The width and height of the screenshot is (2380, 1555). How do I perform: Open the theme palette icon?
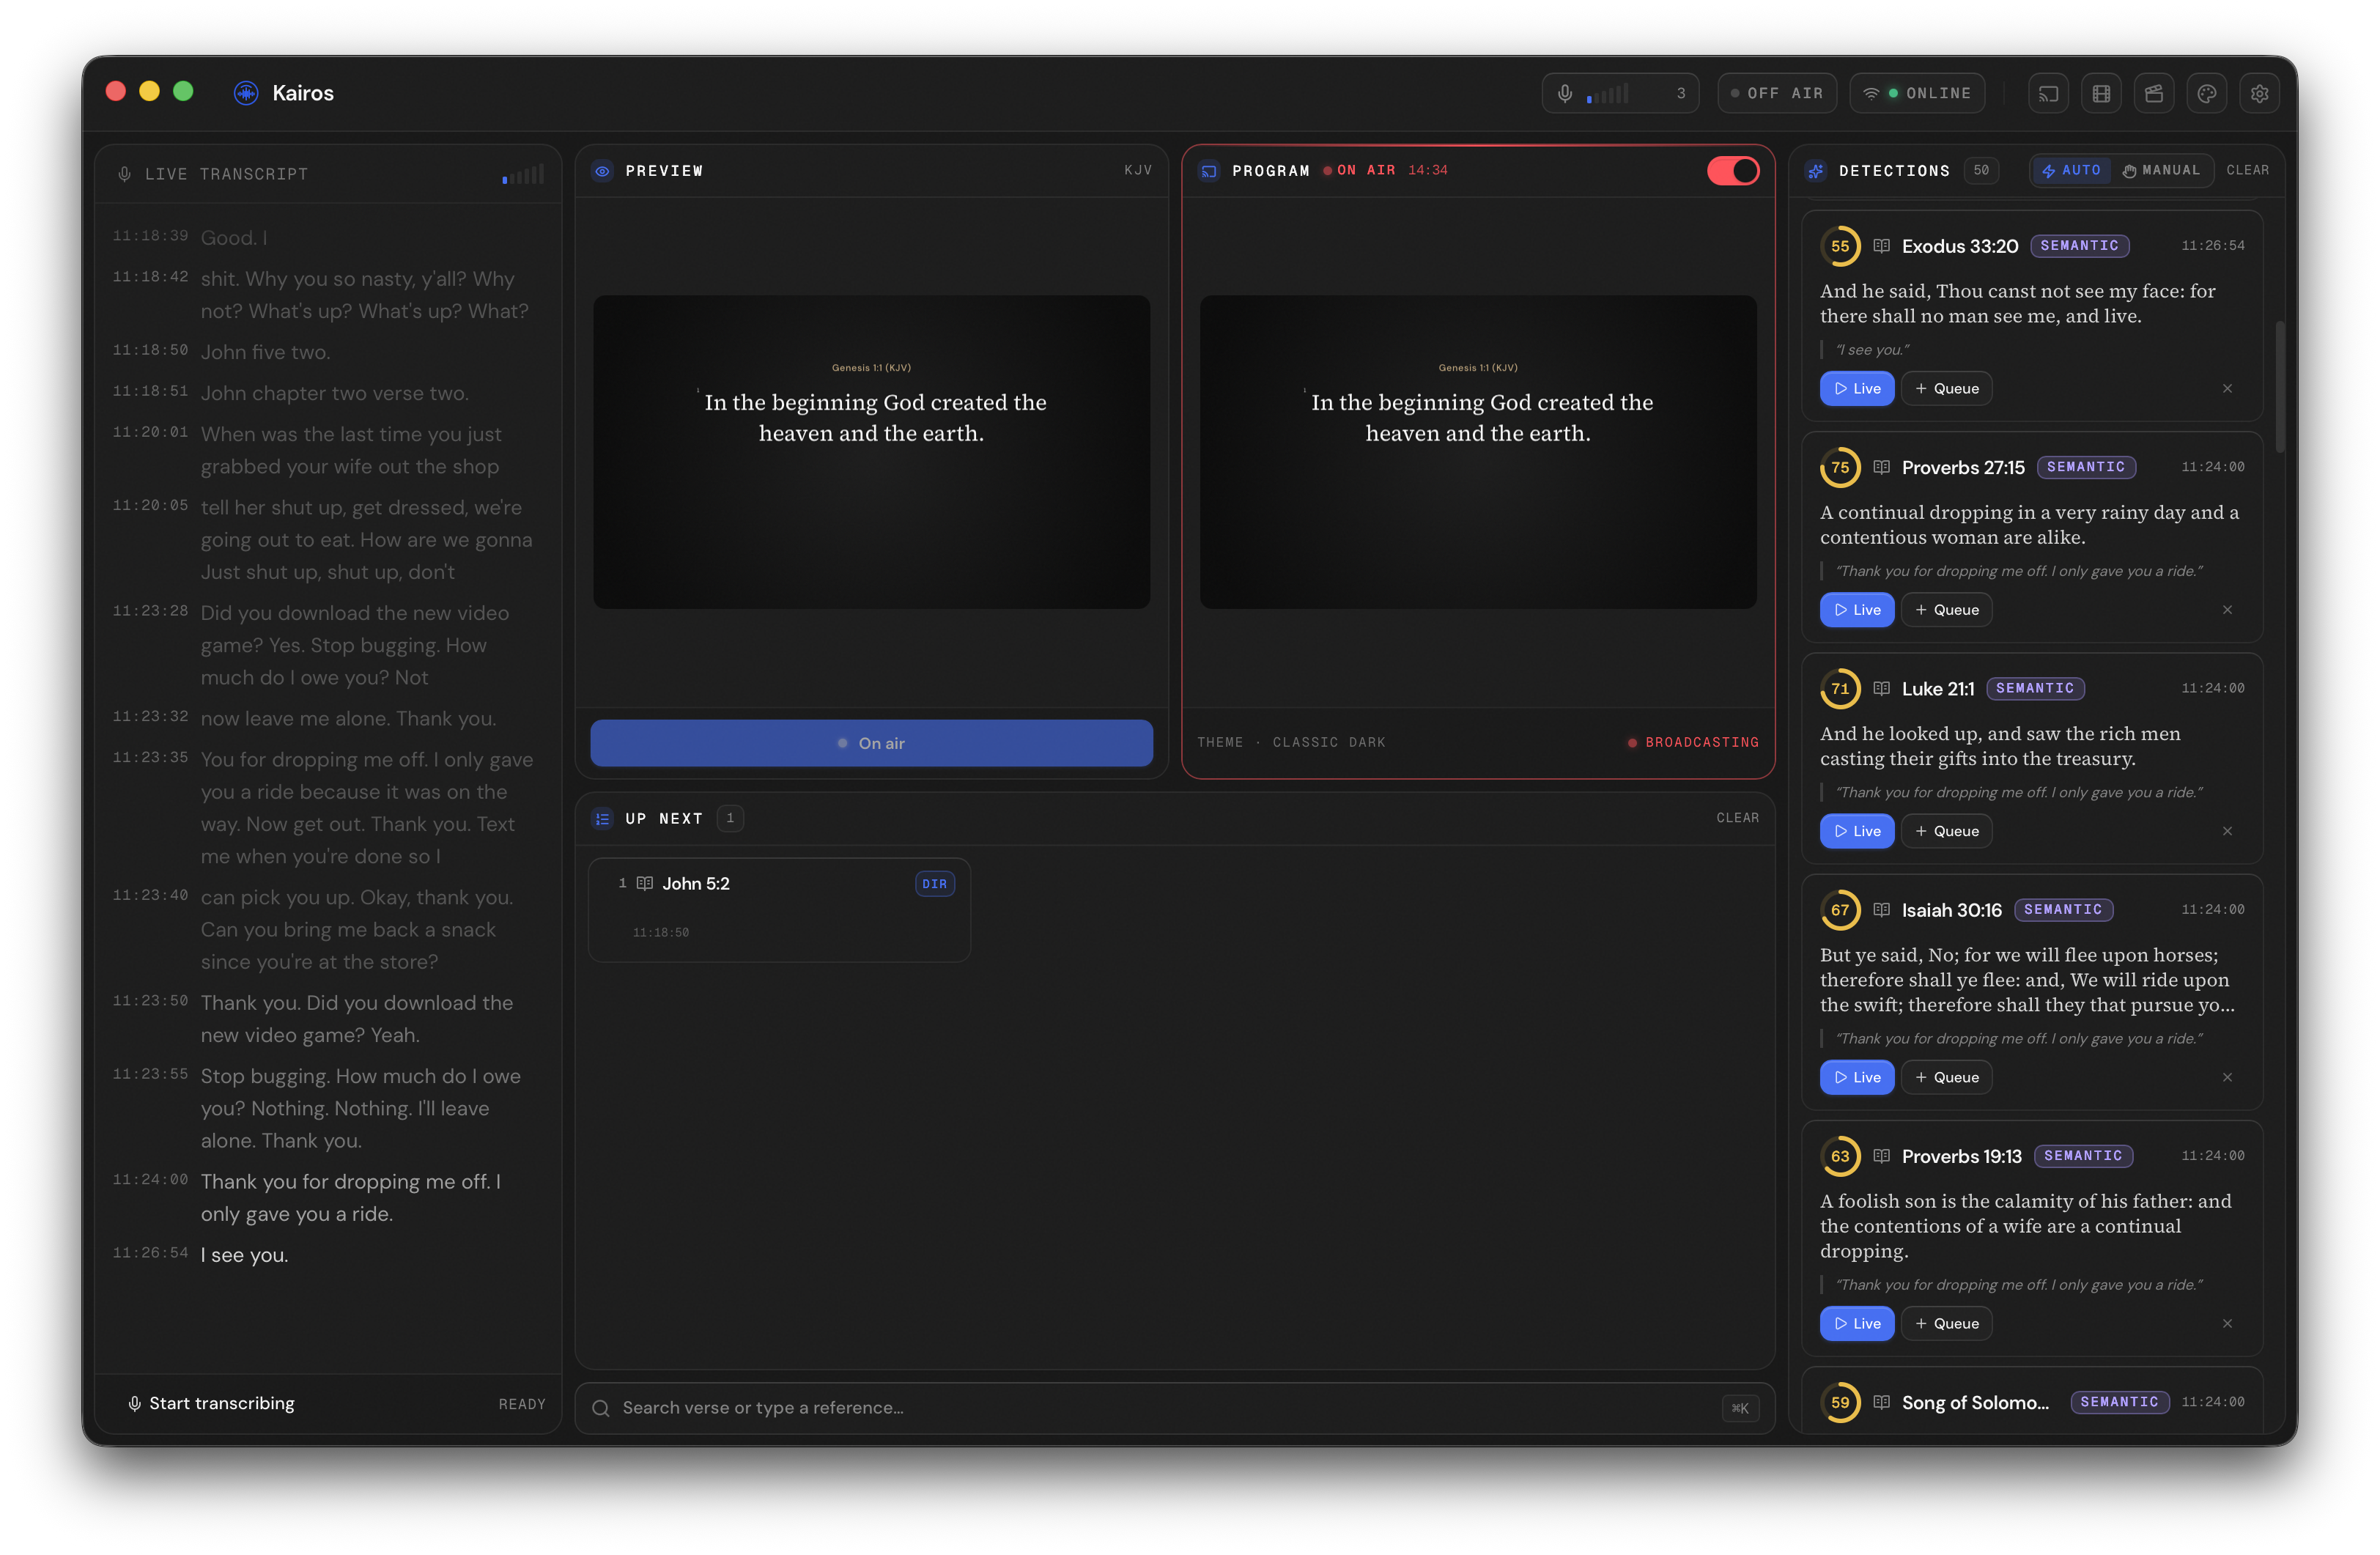click(x=2207, y=93)
